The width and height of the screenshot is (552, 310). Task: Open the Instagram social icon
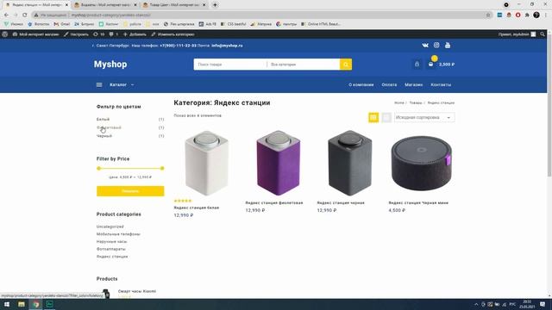tap(436, 45)
